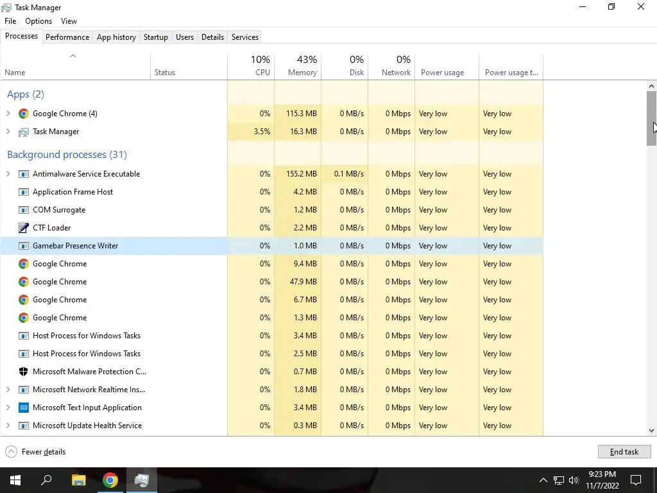
Task: Click Chrome icon in the 1.3 MB row
Action: 24,318
